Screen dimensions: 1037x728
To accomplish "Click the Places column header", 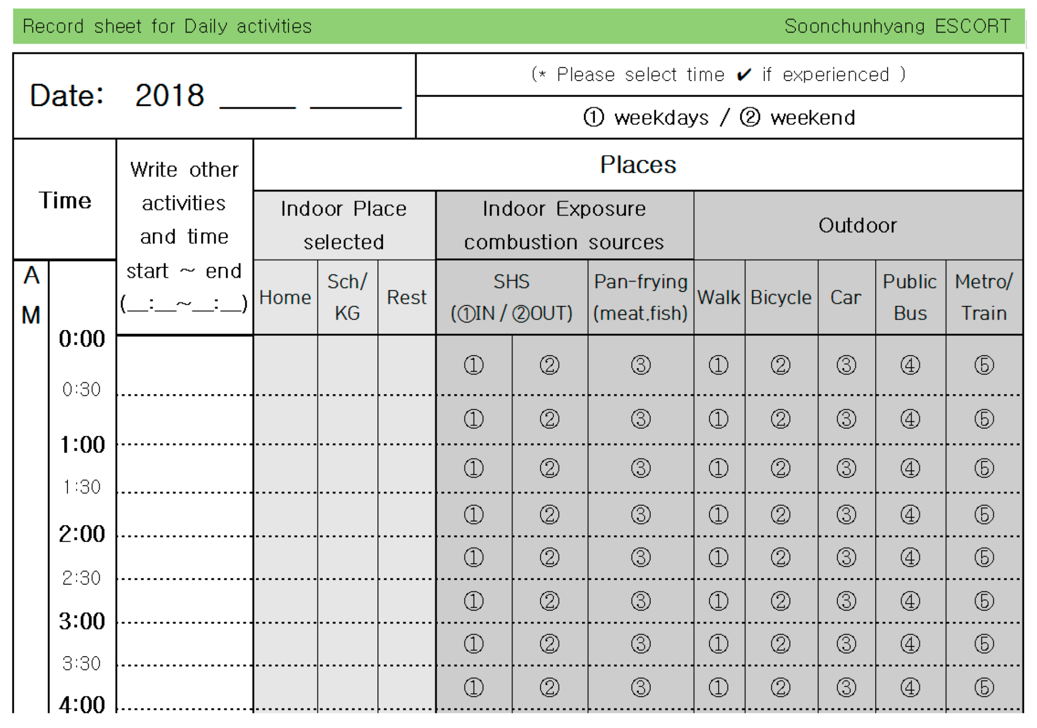I will pyautogui.click(x=638, y=165).
